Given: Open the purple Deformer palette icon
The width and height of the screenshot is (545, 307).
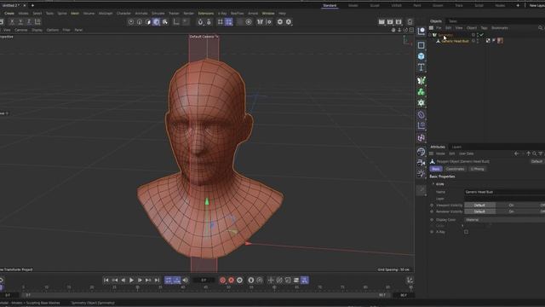Looking at the screenshot, I should click(421, 114).
